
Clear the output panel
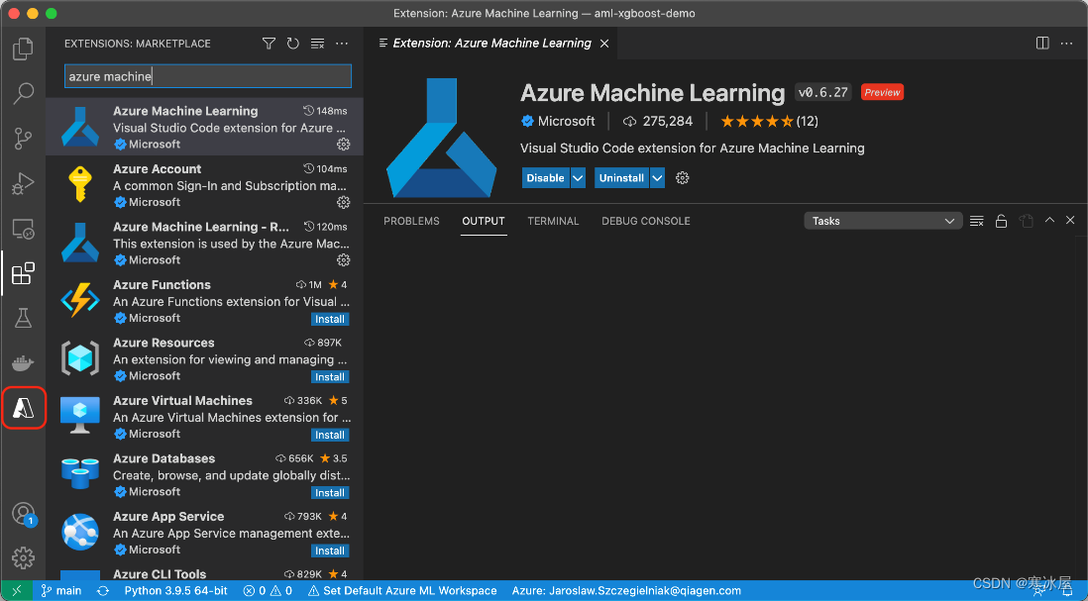tap(976, 221)
